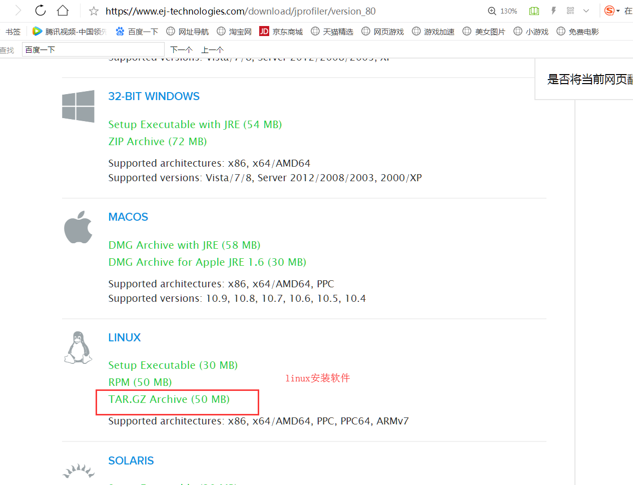This screenshot has height=485, width=633.
Task: Open 游戏加速 bookmark
Action: [433, 32]
